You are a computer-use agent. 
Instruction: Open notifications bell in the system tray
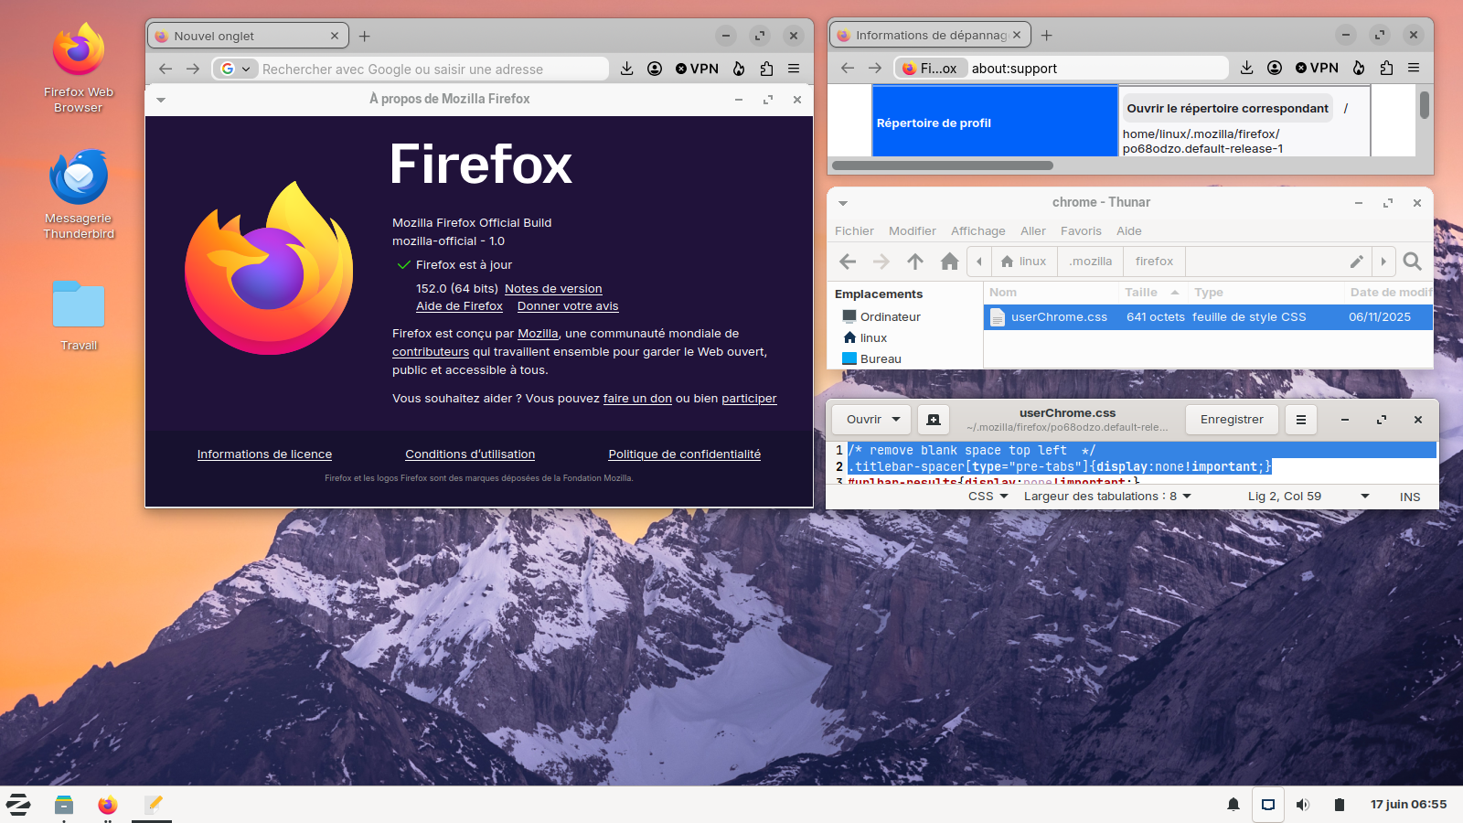tap(1233, 805)
